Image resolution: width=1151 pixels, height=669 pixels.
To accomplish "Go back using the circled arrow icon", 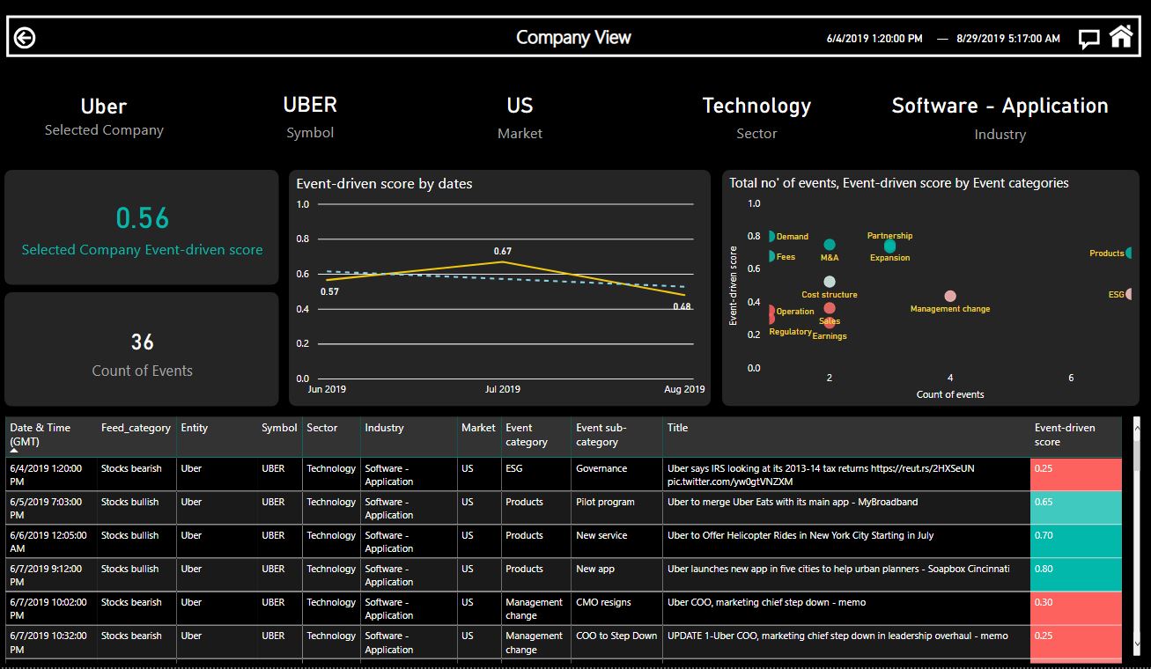I will [x=26, y=38].
